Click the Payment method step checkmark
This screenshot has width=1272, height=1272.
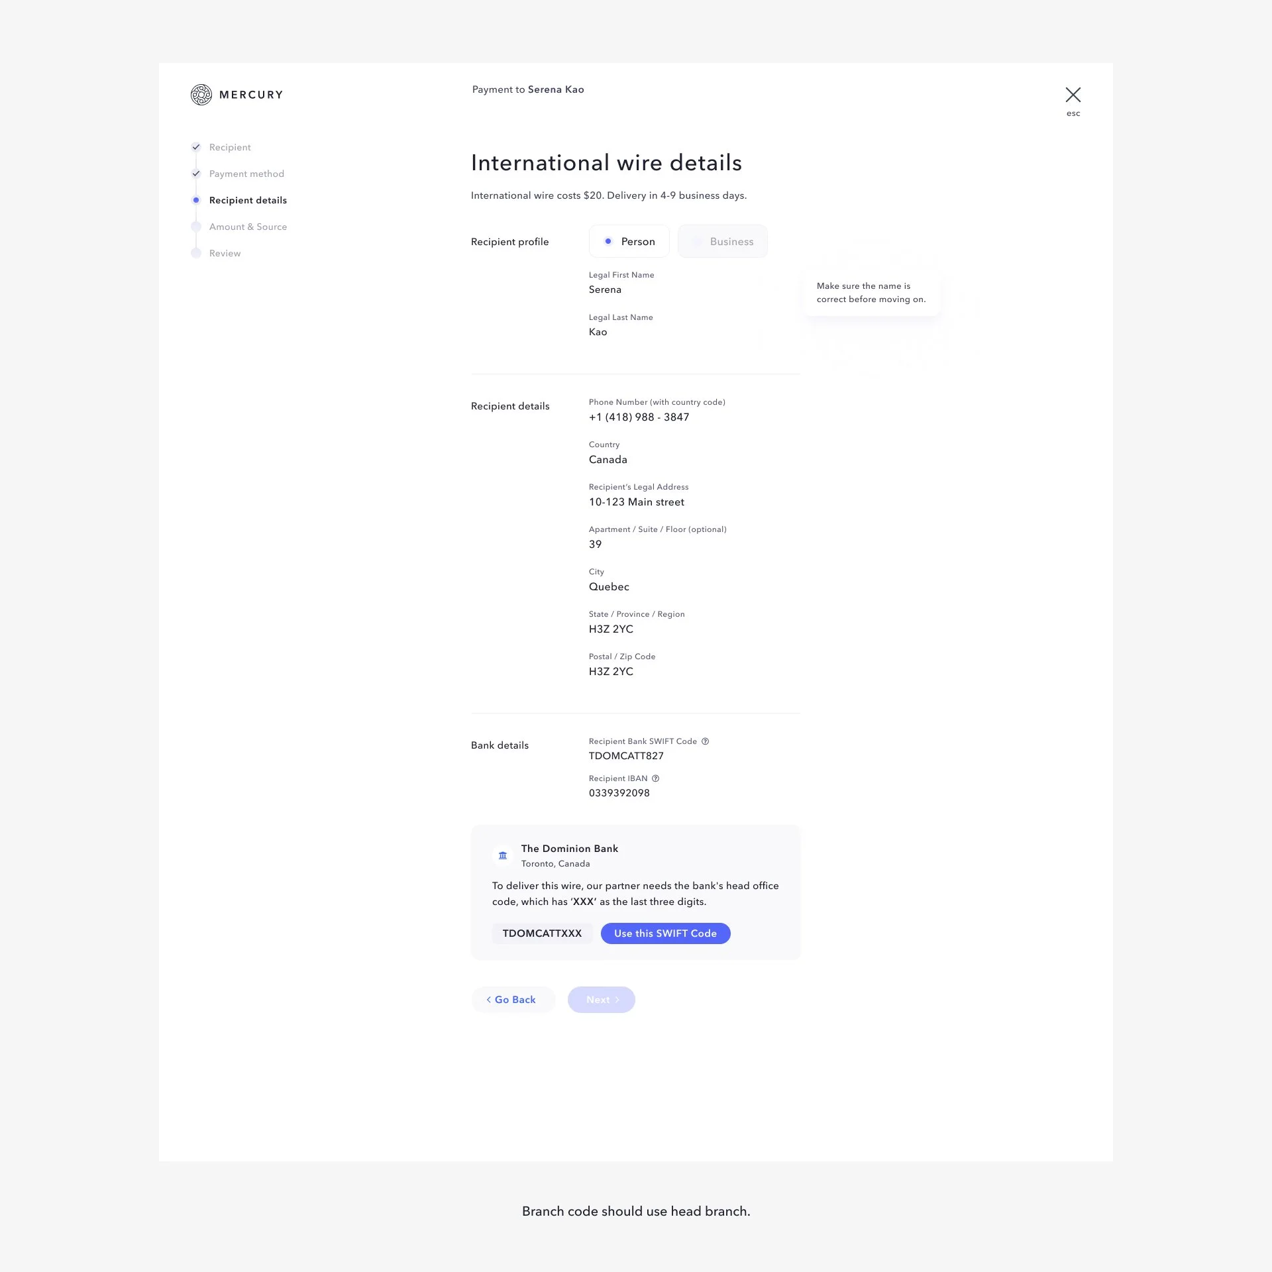(196, 174)
